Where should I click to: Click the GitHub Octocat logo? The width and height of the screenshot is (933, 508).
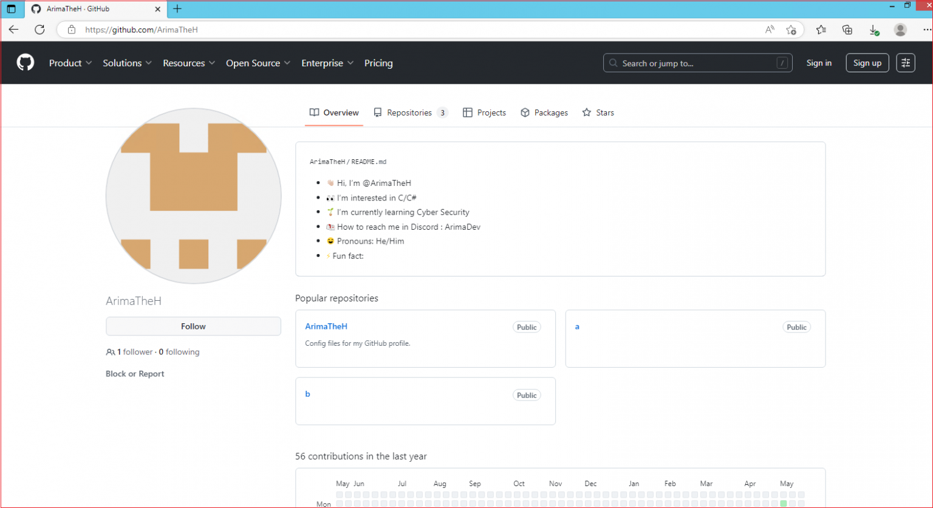click(x=26, y=63)
